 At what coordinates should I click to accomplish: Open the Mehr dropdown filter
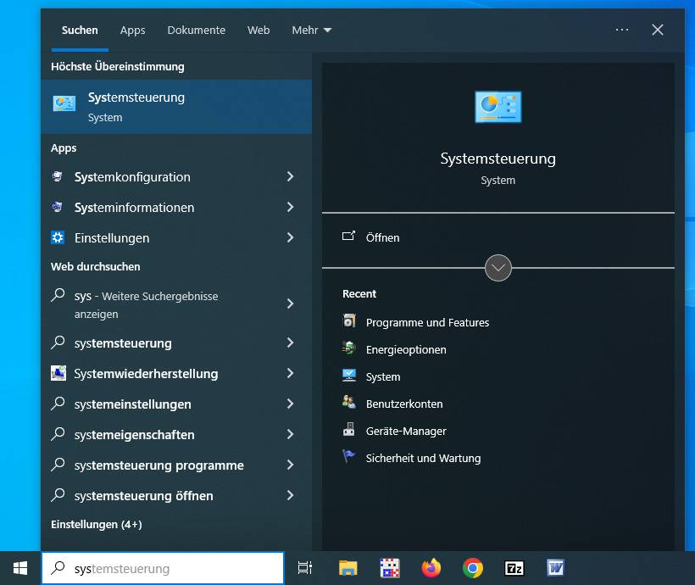[311, 30]
